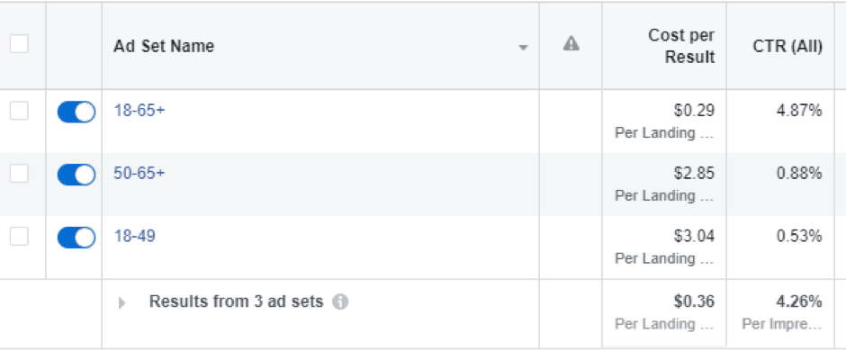Image resolution: width=846 pixels, height=351 pixels.
Task: Open the 18-65+ ad set link
Action: tap(139, 110)
